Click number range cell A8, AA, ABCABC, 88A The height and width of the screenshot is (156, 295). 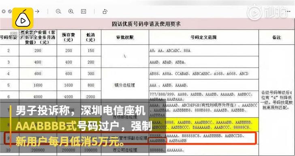point(204,50)
